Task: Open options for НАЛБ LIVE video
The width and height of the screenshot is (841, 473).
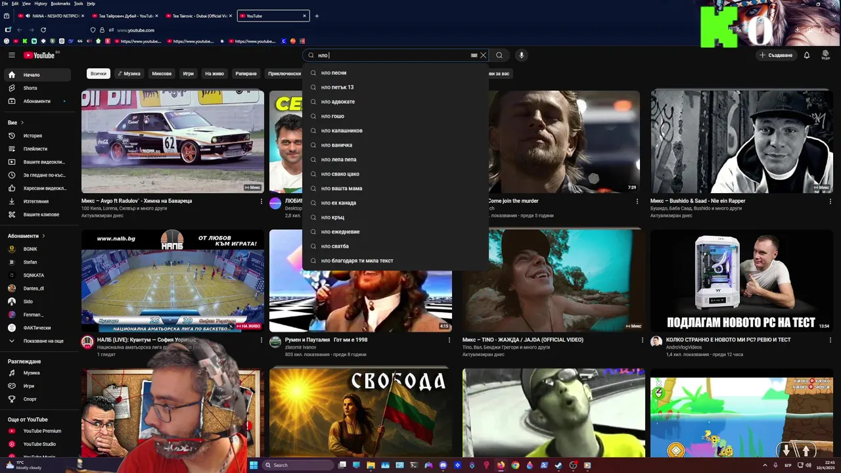Action: [x=261, y=340]
